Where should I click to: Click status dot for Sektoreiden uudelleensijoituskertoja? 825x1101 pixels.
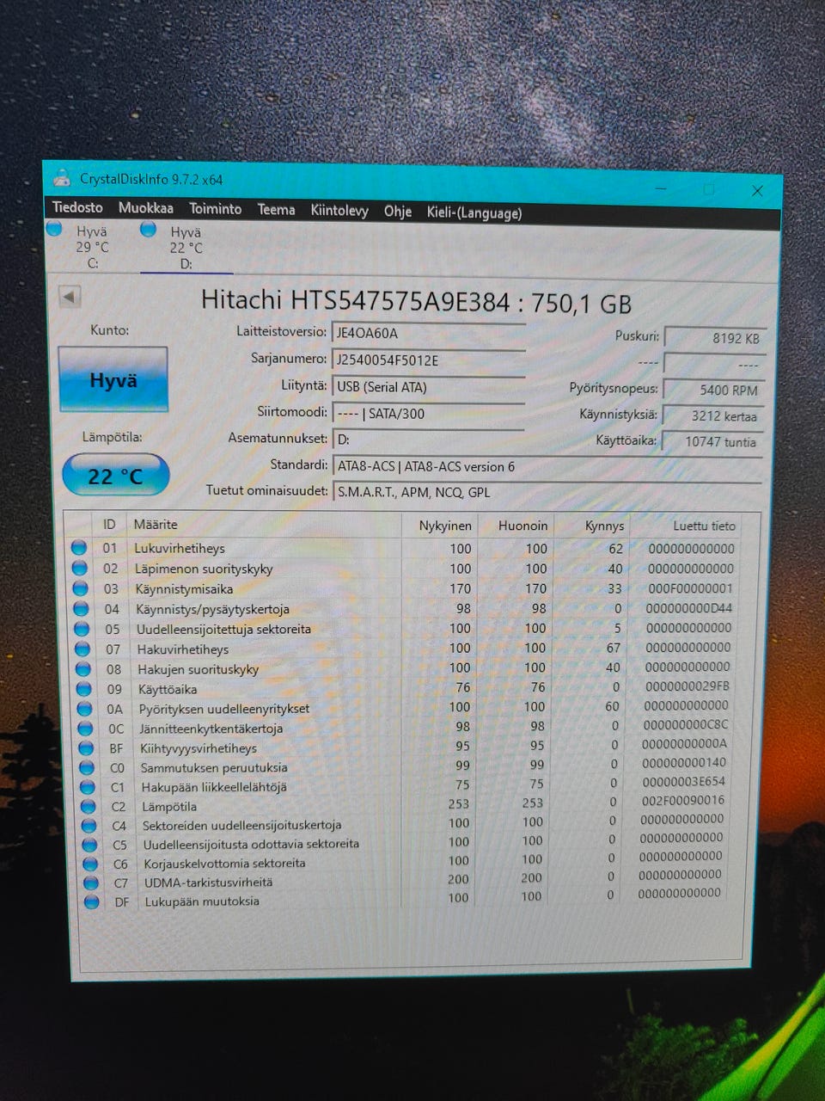tap(89, 825)
